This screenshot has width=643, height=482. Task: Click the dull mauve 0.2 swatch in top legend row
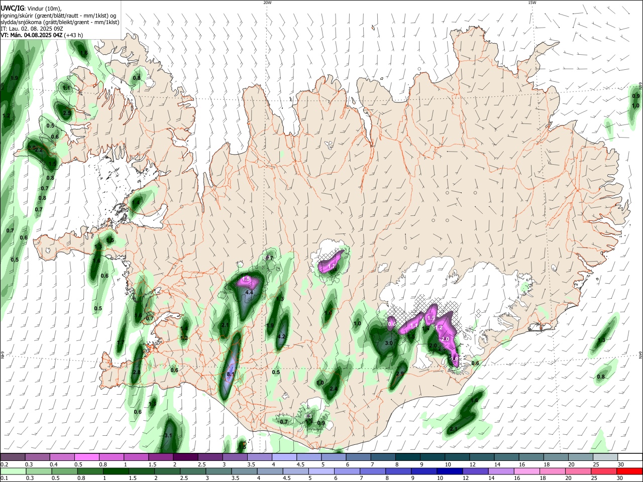pos(13,457)
